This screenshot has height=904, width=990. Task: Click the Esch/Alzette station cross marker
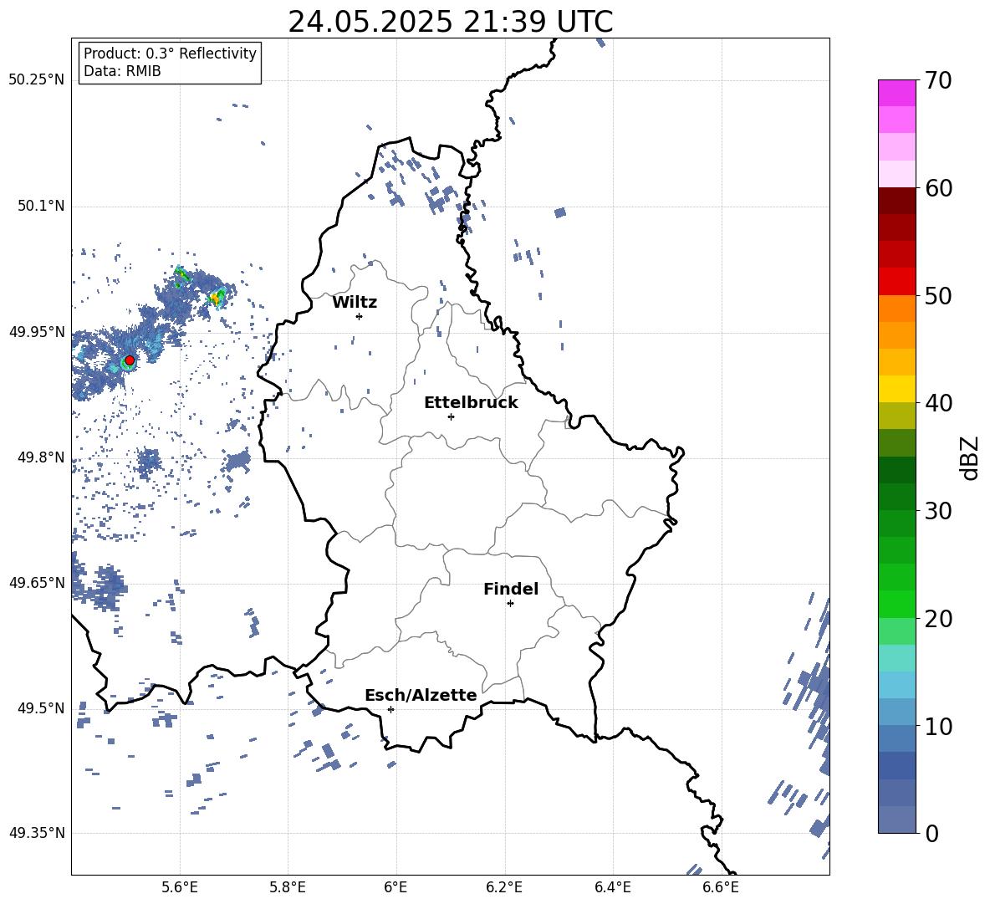click(x=390, y=709)
